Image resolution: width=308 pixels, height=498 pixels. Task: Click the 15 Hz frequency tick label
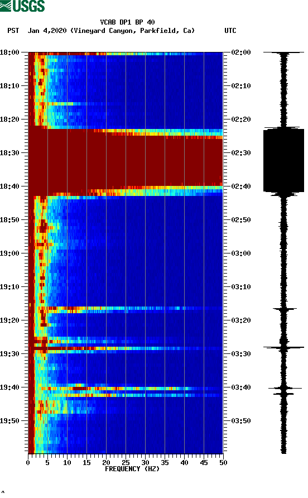click(x=86, y=463)
